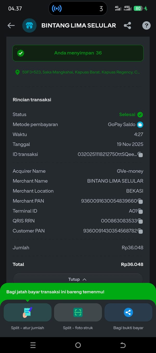Tap the back arrow in header
Screen dimensions: 156x353
[11, 25]
